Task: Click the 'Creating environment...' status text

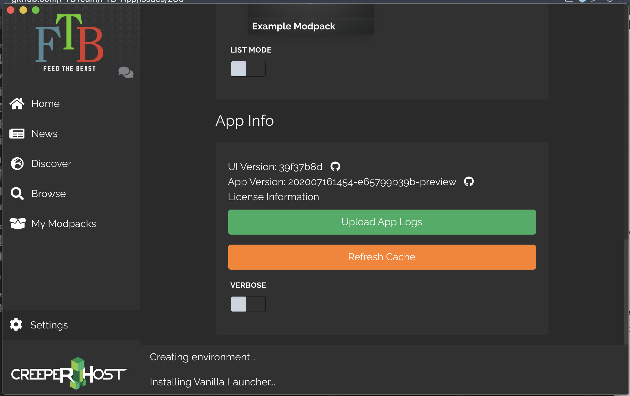Action: click(x=202, y=357)
